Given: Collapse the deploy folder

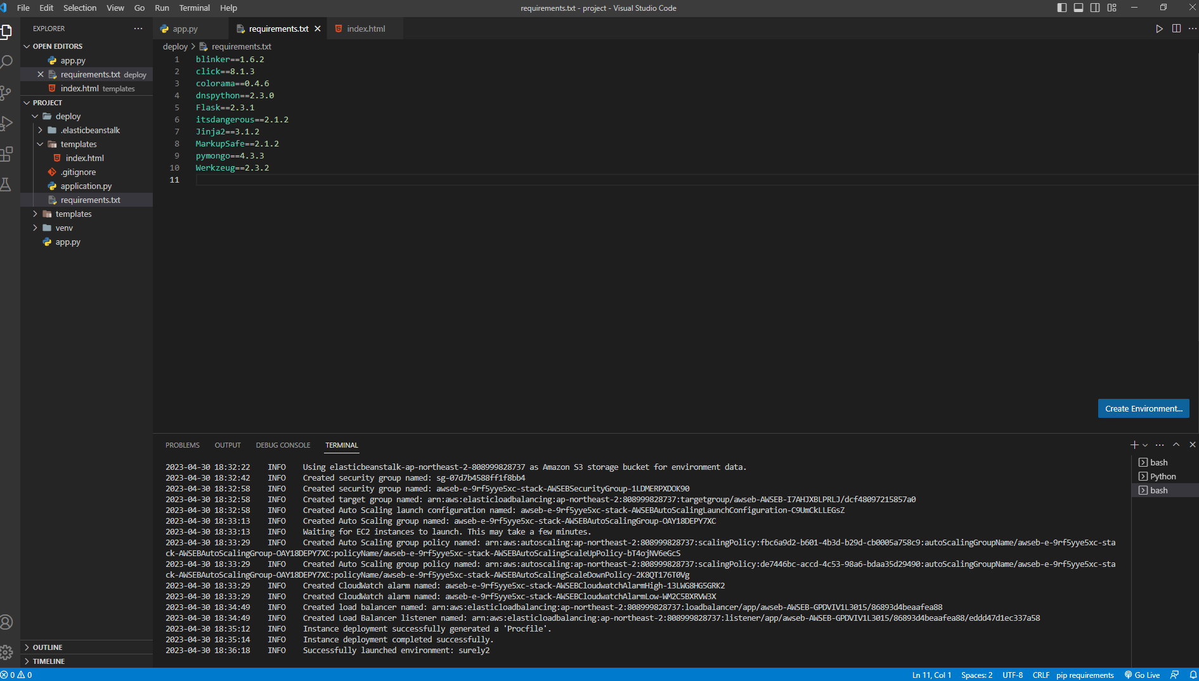Looking at the screenshot, I should click(x=36, y=116).
